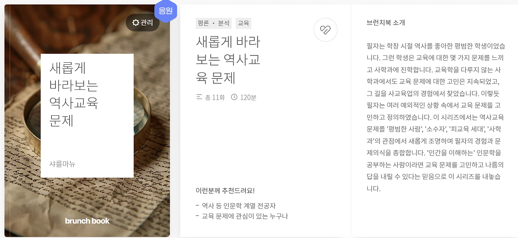Click recommendation 교육 문제에 관심이 있는 누구나

point(237,217)
